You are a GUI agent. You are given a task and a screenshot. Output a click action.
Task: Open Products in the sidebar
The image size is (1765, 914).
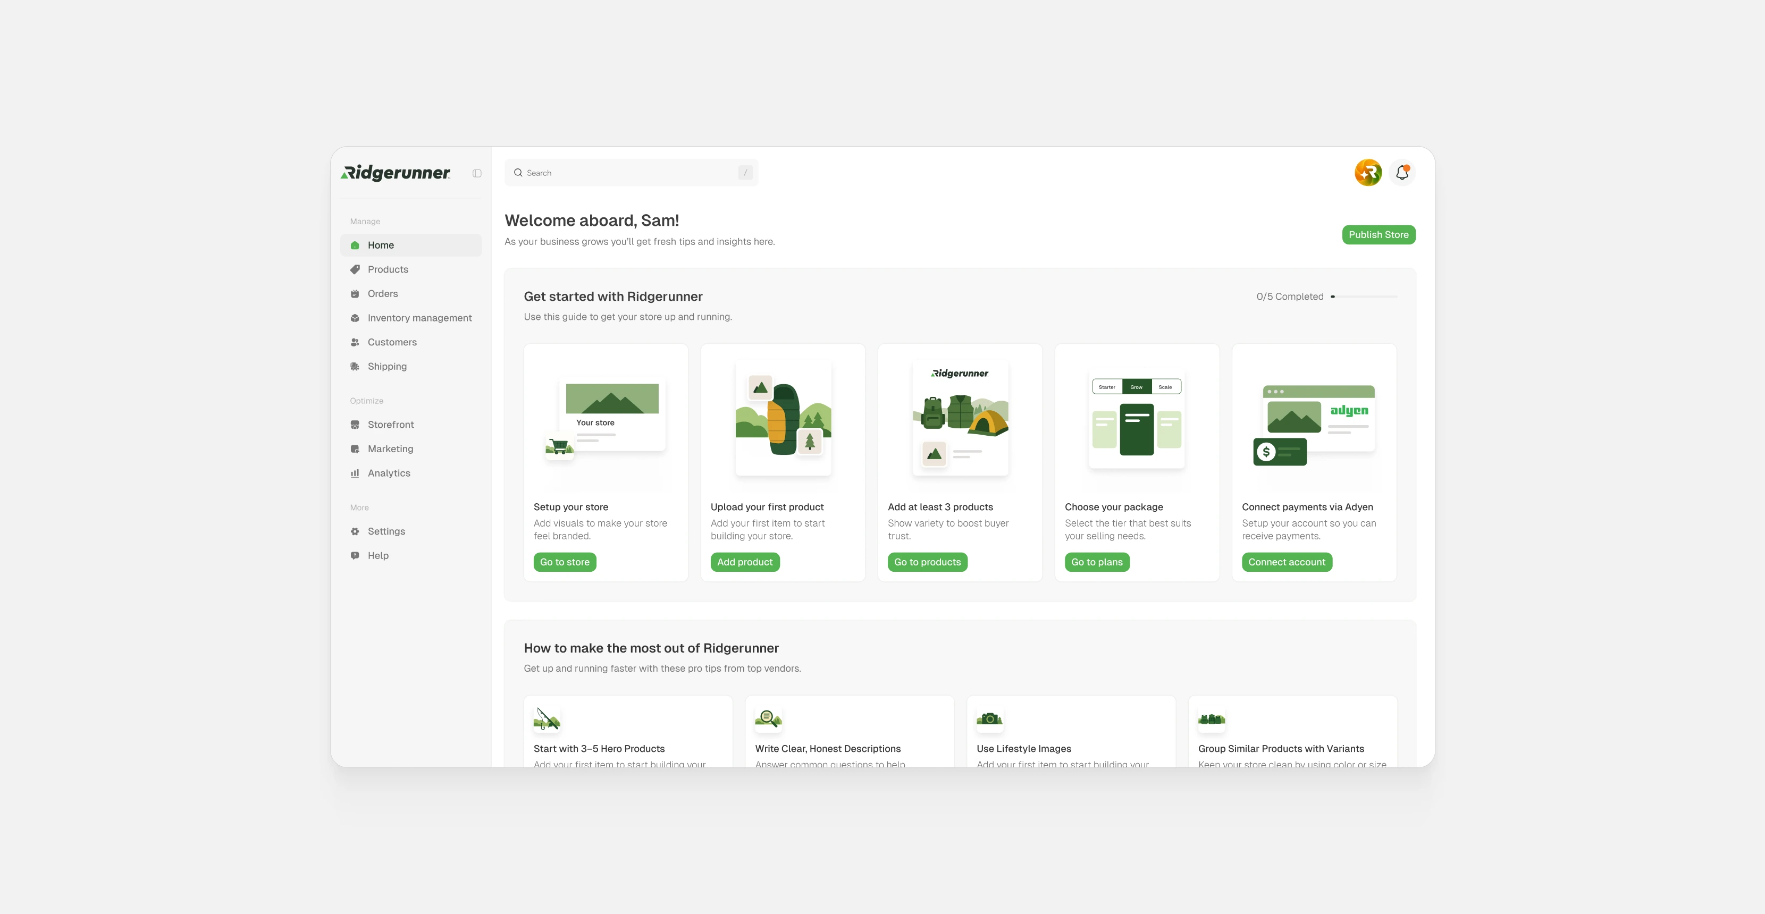(x=388, y=270)
